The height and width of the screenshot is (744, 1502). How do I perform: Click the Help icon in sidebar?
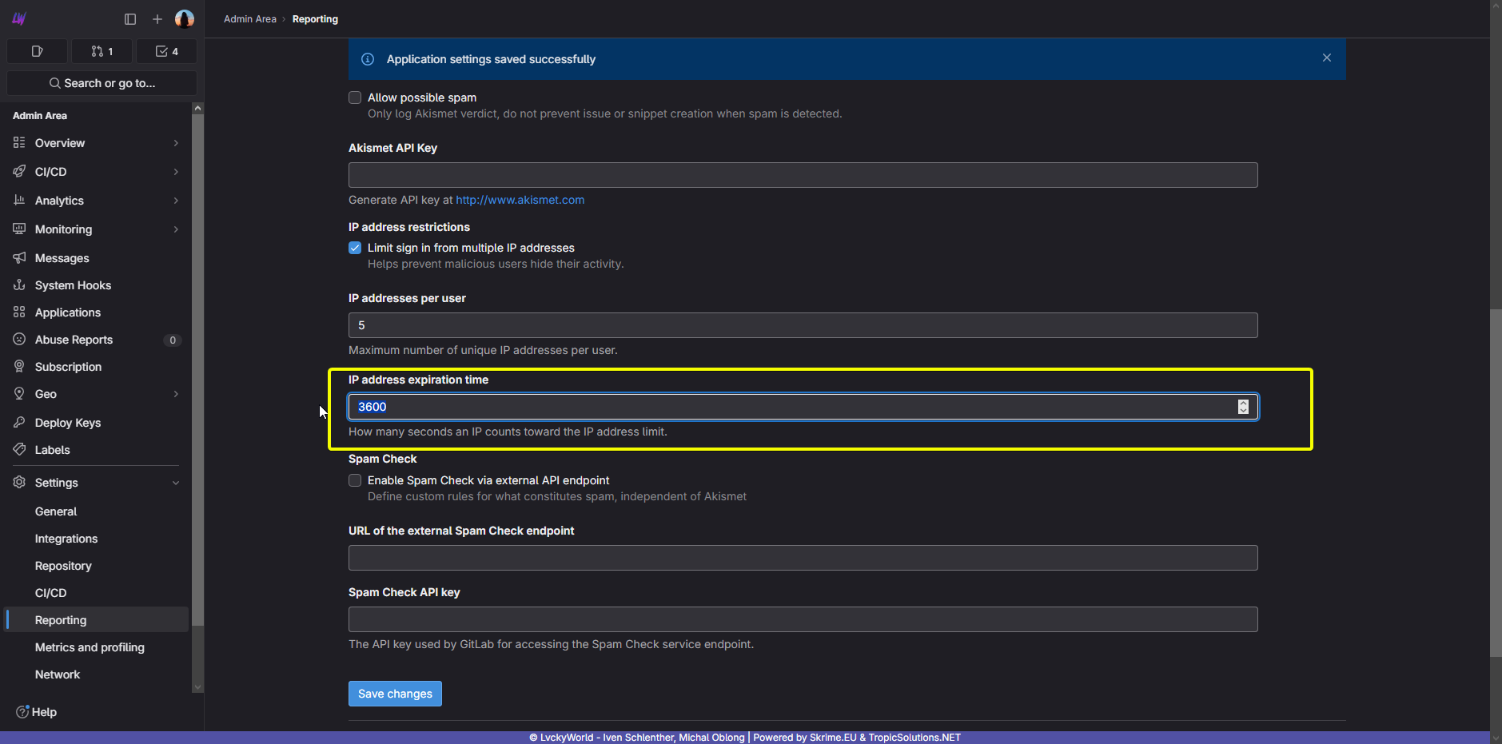22,712
